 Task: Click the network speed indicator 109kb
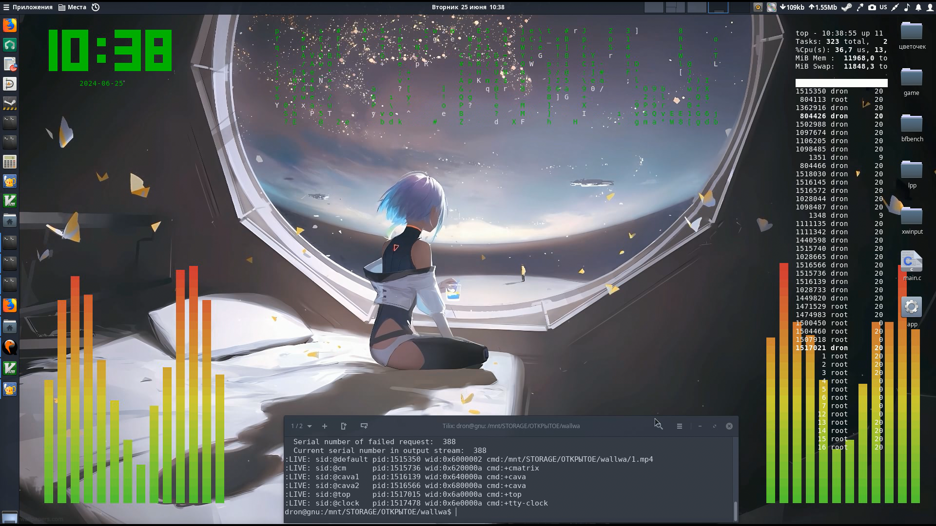point(792,7)
